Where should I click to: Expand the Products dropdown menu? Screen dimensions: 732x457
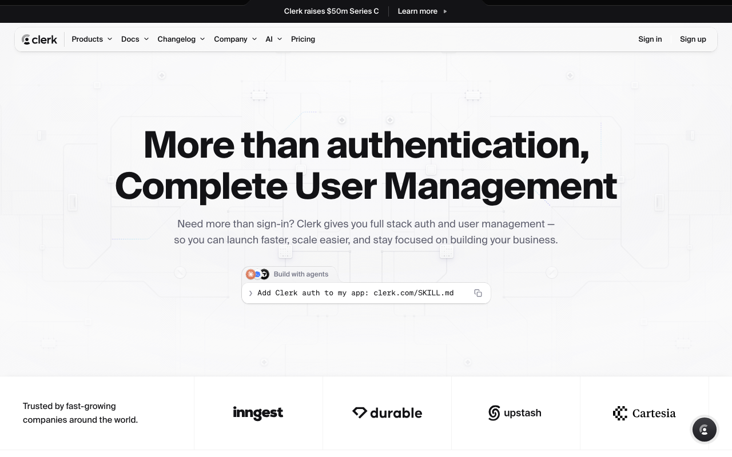click(91, 39)
